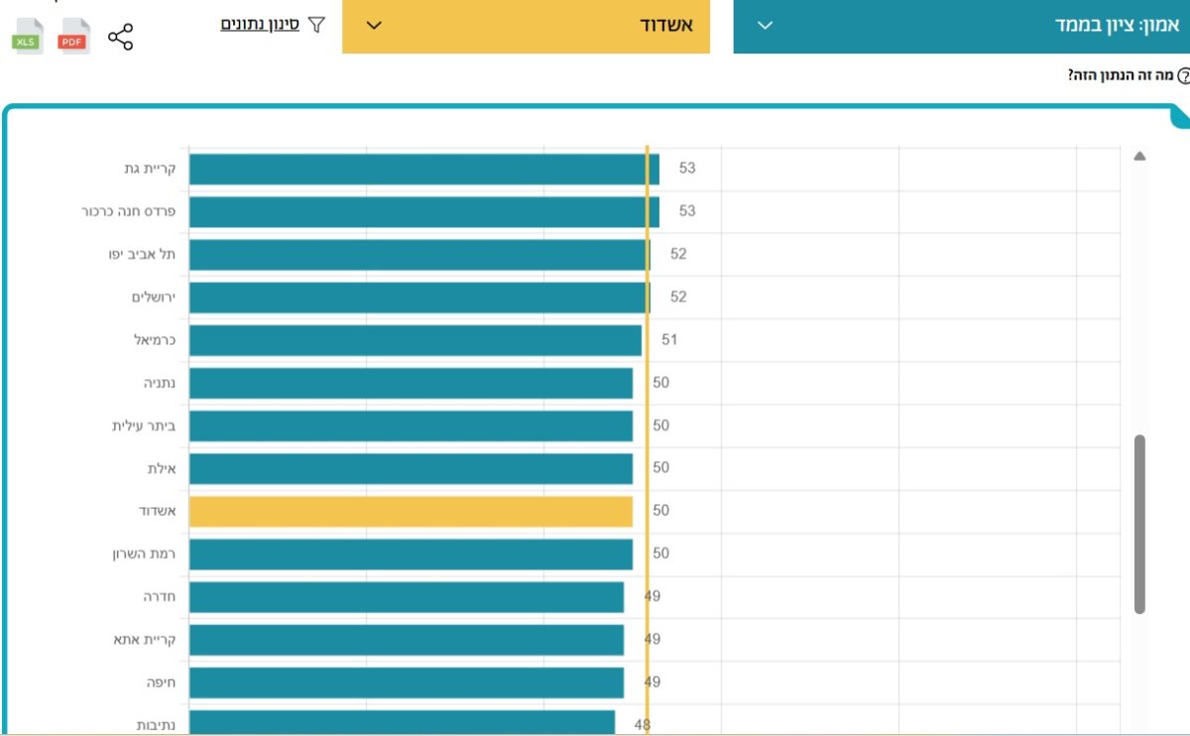Click the חיפה bar
Image resolution: width=1190 pixels, height=736 pixels.
(406, 682)
